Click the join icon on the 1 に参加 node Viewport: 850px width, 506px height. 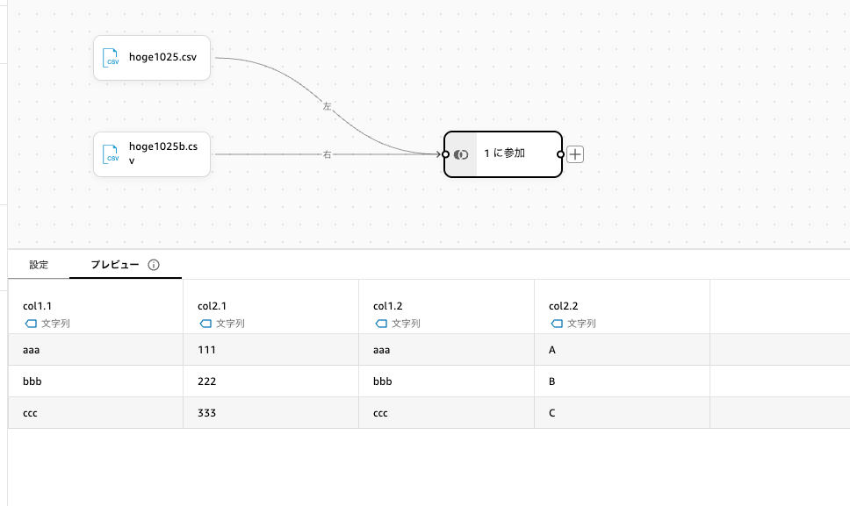tap(461, 154)
